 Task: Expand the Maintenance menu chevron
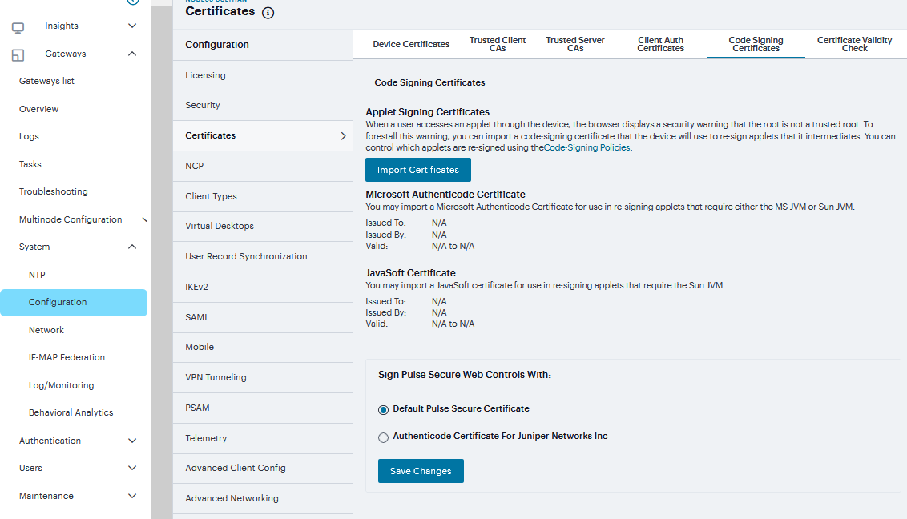[x=132, y=496]
